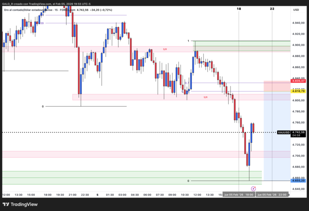The height and width of the screenshot is (211, 309).
Task: Select the jue 05 Feb '26 18:00 label
Action: 239,195
